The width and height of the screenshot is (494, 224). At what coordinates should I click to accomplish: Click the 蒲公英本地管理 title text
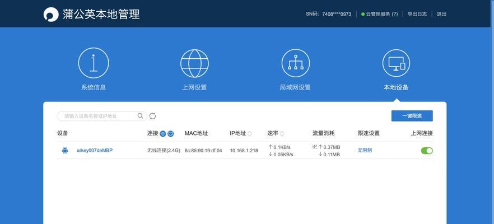point(101,15)
